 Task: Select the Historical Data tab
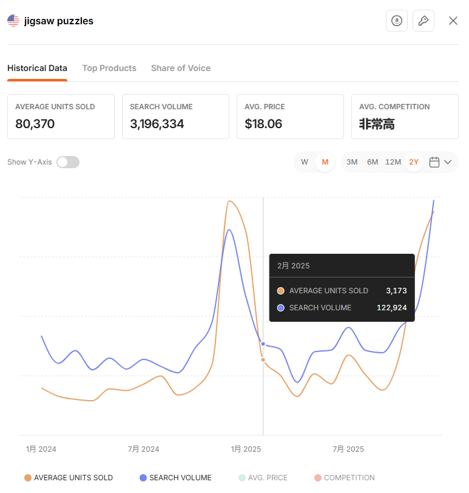pyautogui.click(x=37, y=68)
